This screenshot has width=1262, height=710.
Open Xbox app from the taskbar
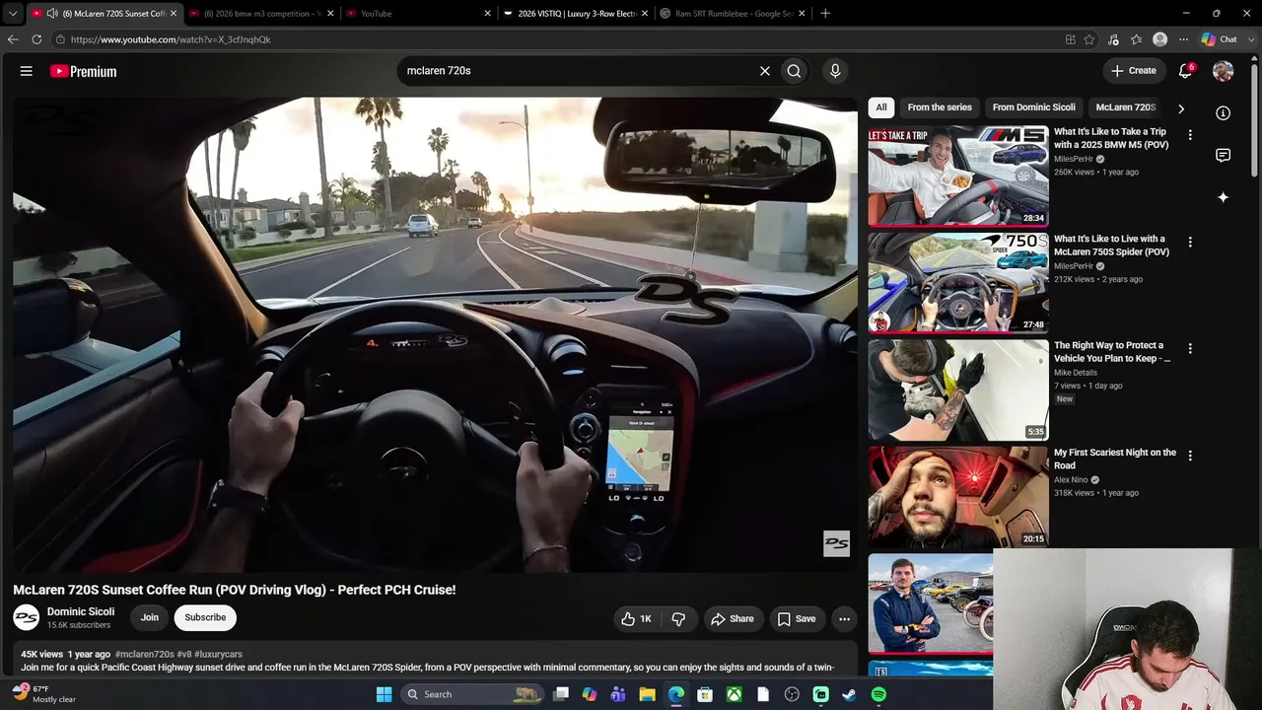point(734,694)
